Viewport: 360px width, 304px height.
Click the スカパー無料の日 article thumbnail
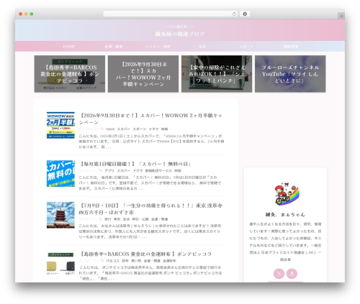(x=60, y=174)
